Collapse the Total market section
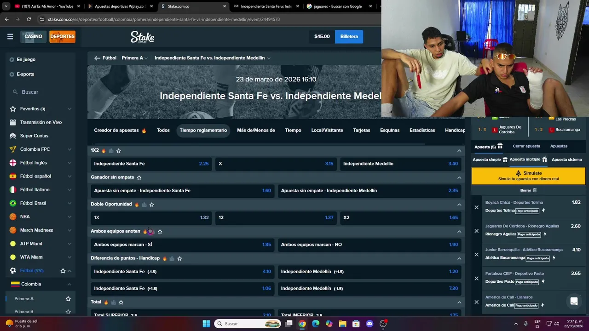The width and height of the screenshot is (589, 331). (x=459, y=302)
